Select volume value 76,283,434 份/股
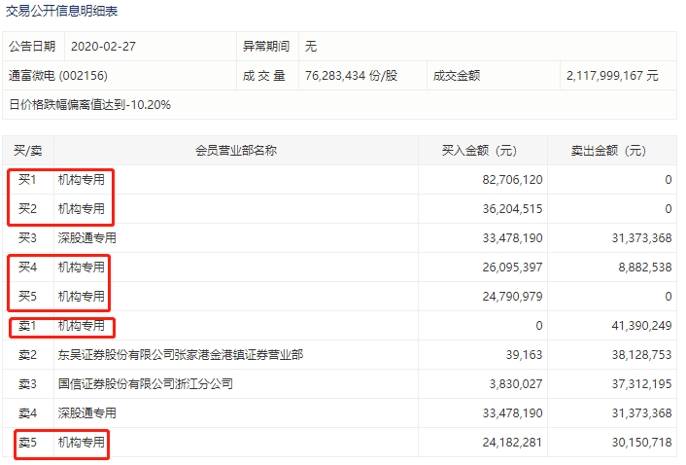 [x=351, y=76]
